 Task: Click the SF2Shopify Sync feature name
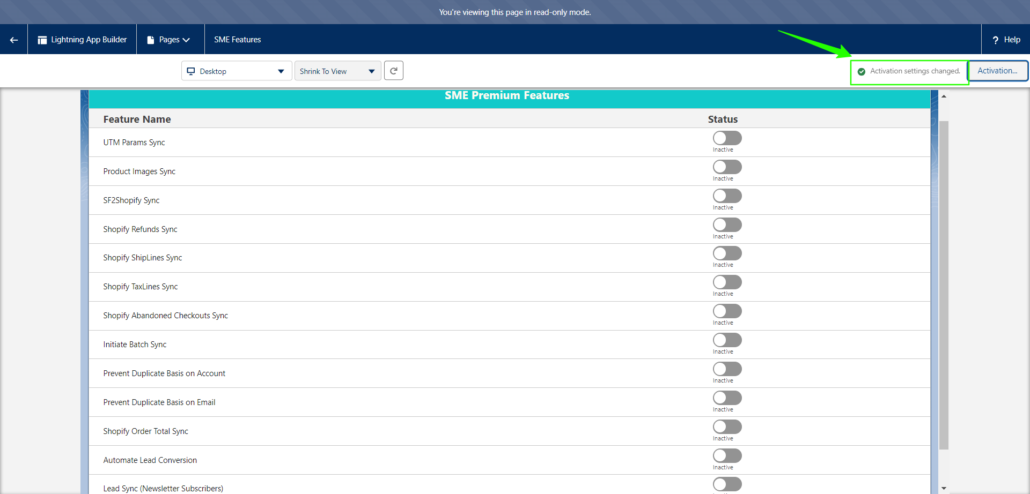pos(131,200)
